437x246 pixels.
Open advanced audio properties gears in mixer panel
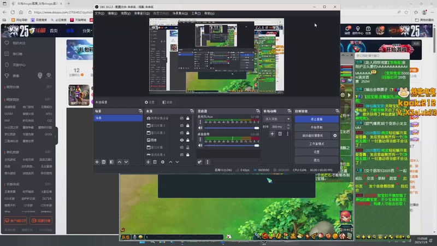click(x=199, y=162)
